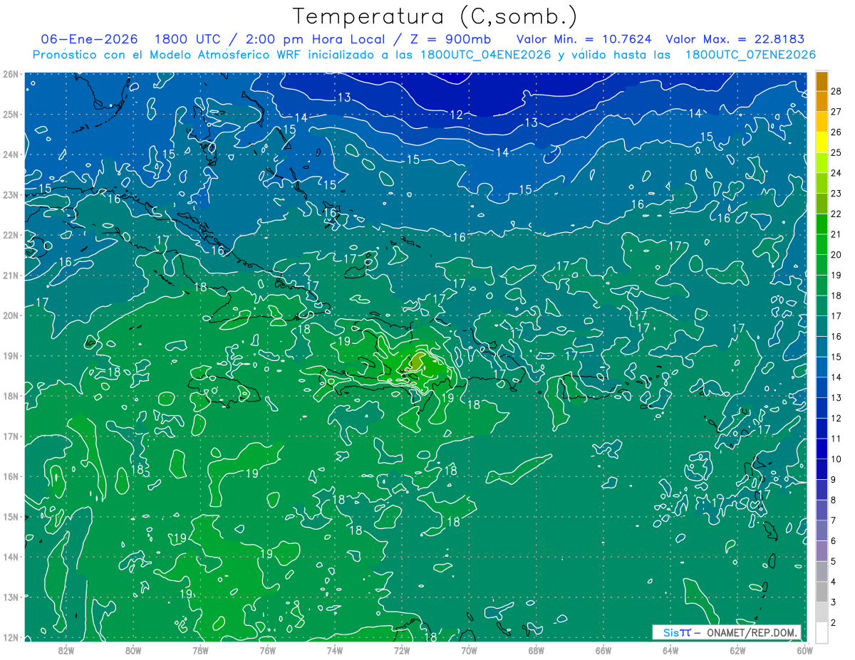Click the "9" label on the color scale
The image size is (855, 660).
(x=834, y=480)
